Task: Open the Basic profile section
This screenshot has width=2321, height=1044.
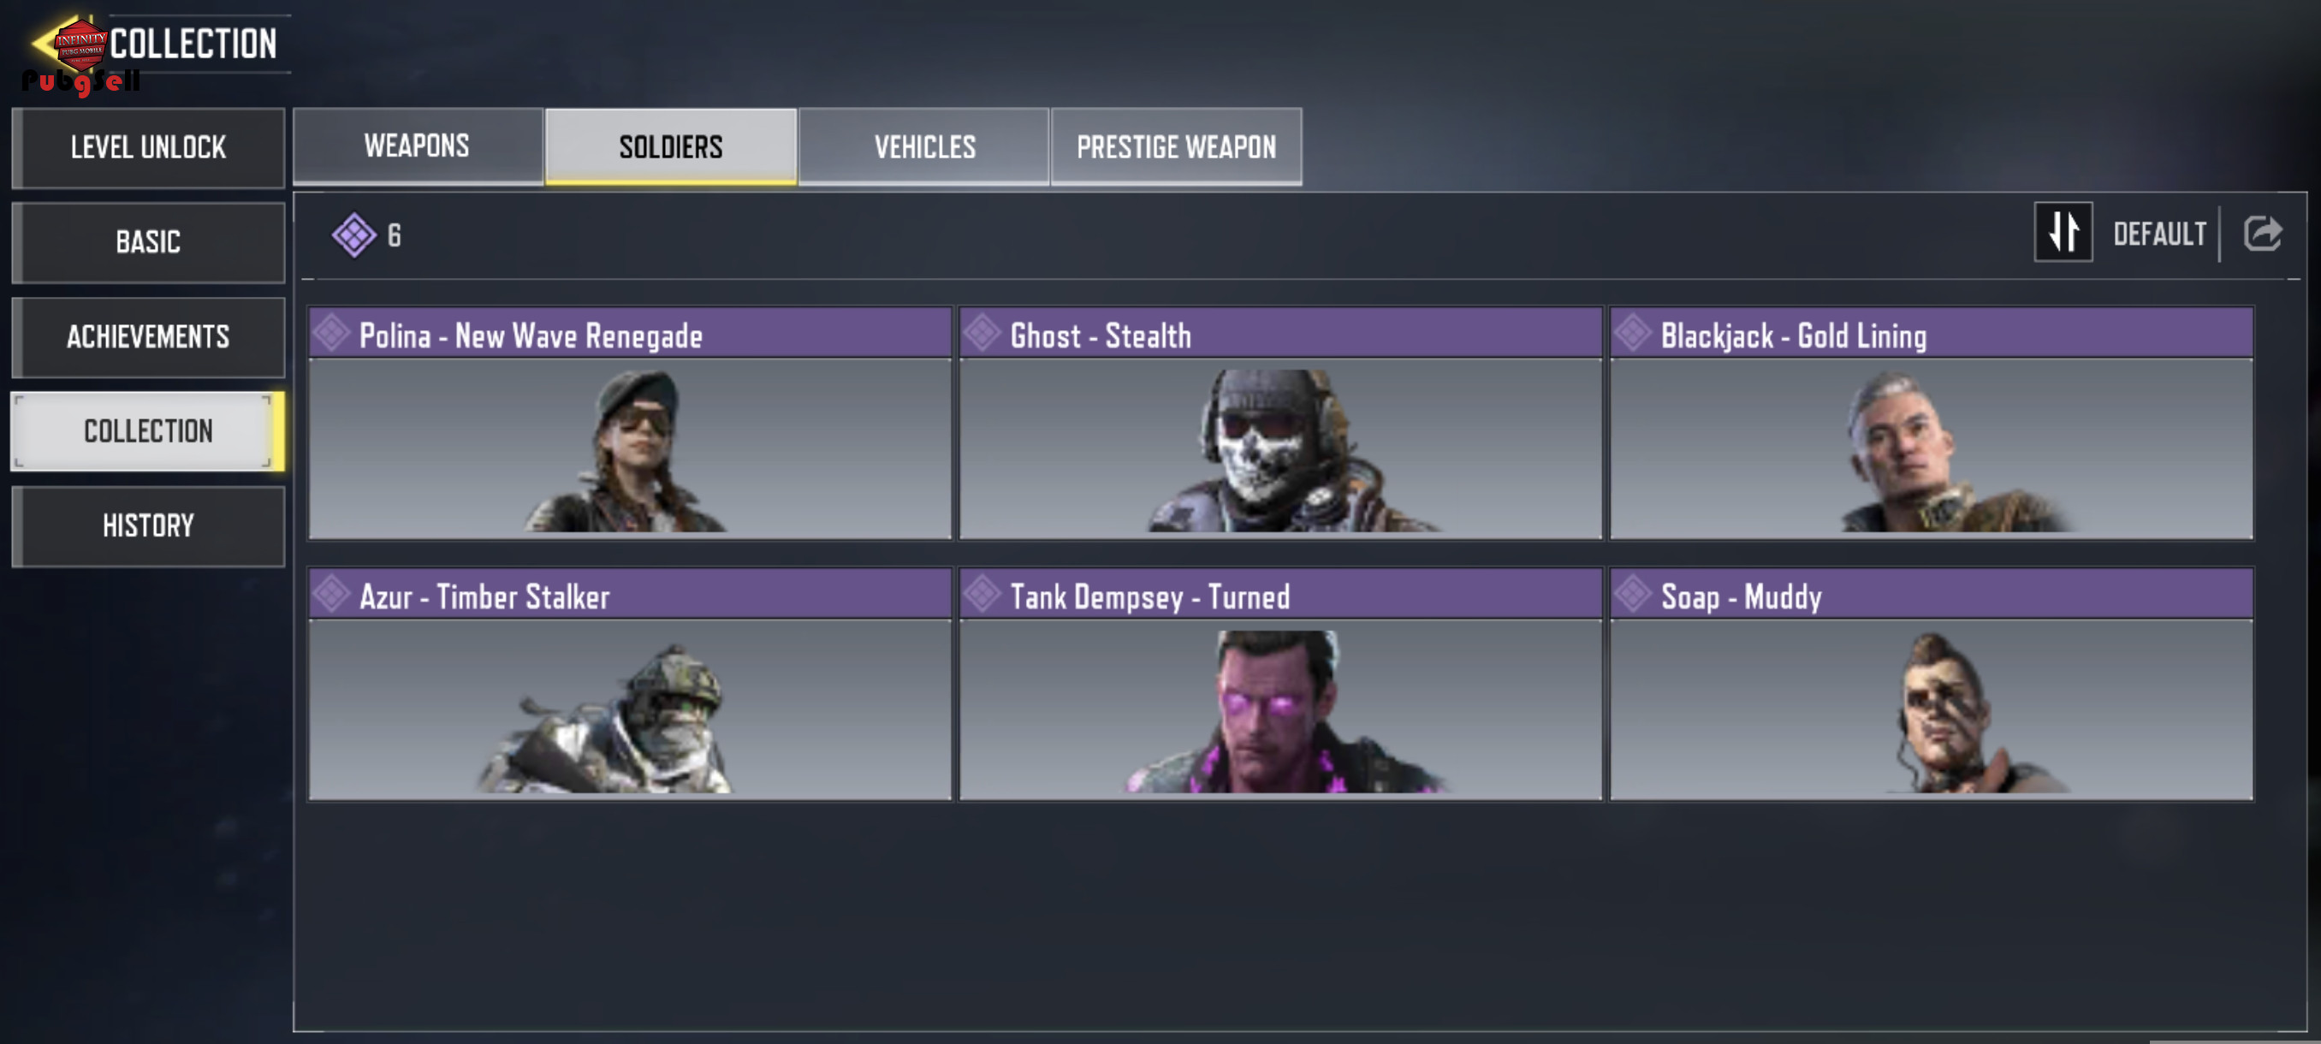Action: pyautogui.click(x=149, y=242)
